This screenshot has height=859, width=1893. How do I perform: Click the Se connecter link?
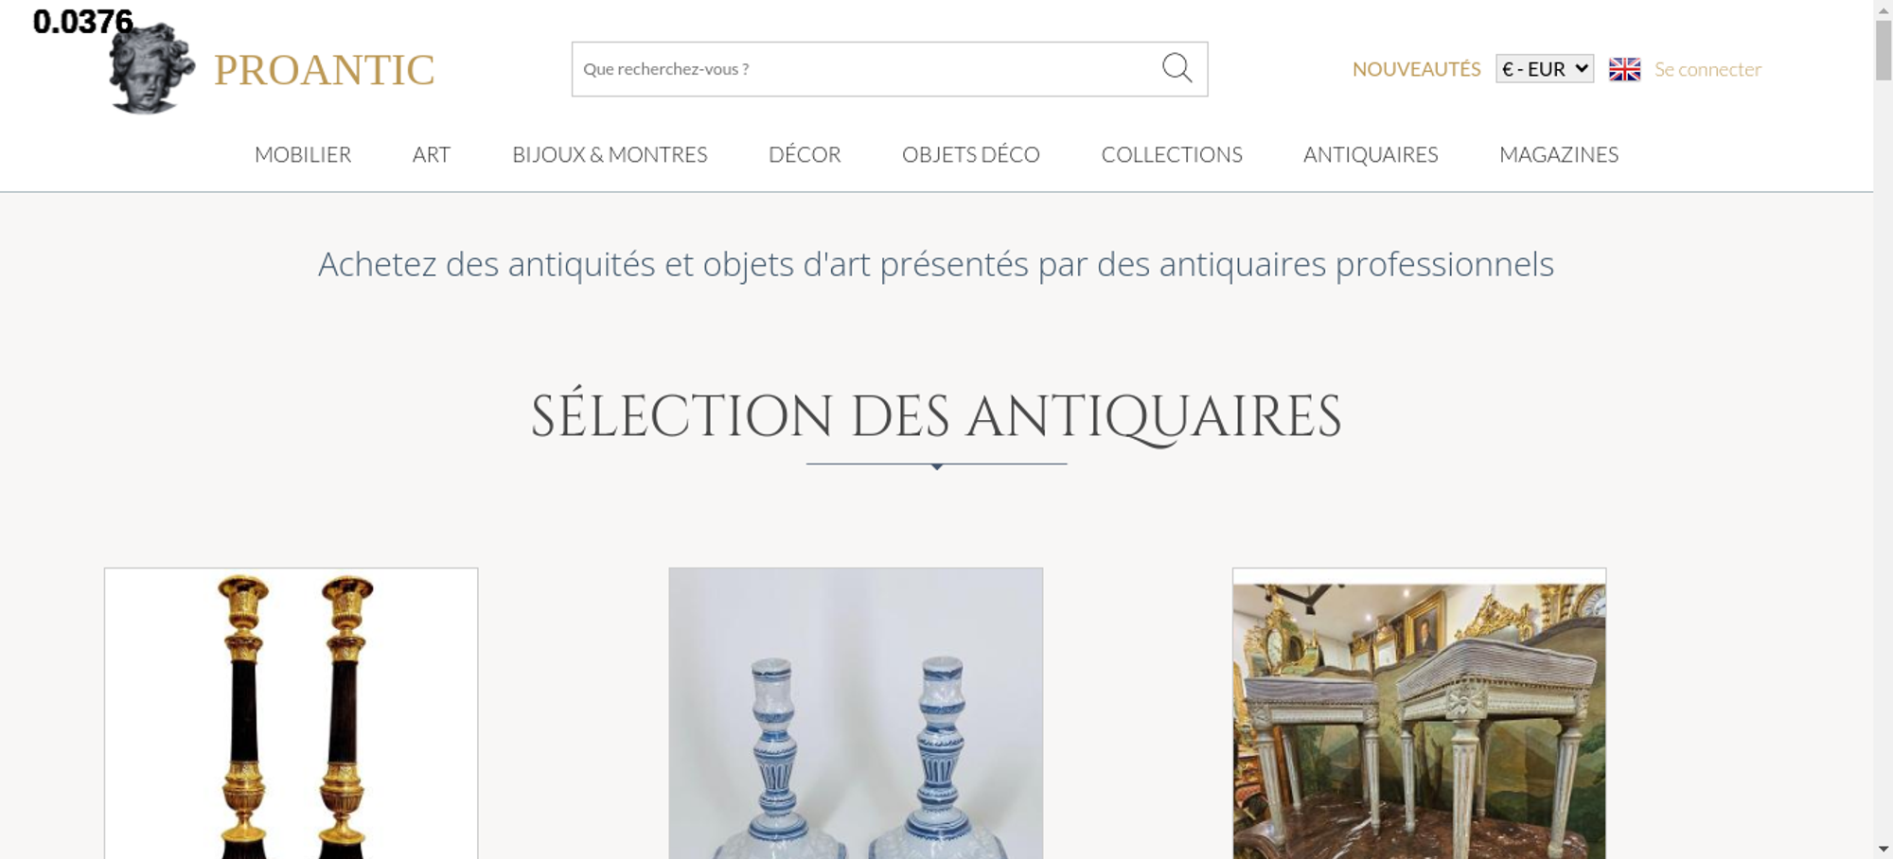[1707, 69]
